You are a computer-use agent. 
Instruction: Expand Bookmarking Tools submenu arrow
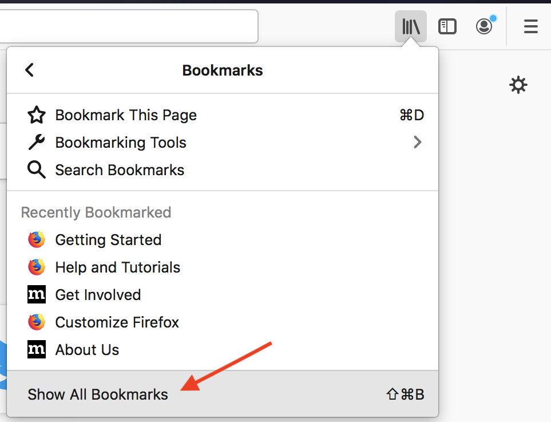[418, 143]
